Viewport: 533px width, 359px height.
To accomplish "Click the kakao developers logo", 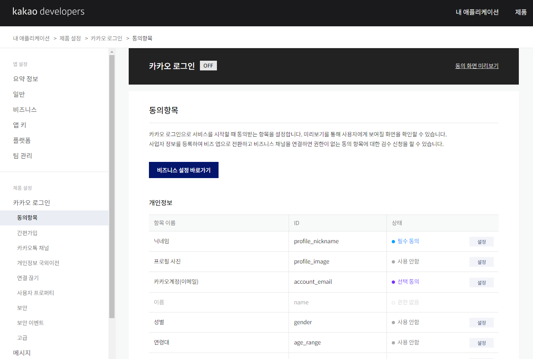I will click(49, 11).
